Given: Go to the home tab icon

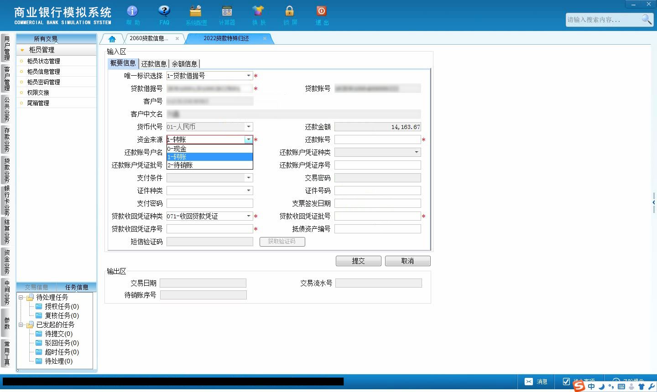Looking at the screenshot, I should tap(112, 39).
